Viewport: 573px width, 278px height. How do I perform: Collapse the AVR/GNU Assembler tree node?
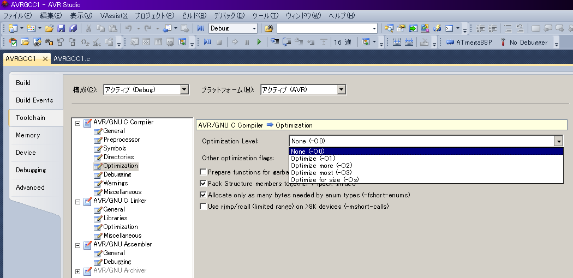click(78, 245)
